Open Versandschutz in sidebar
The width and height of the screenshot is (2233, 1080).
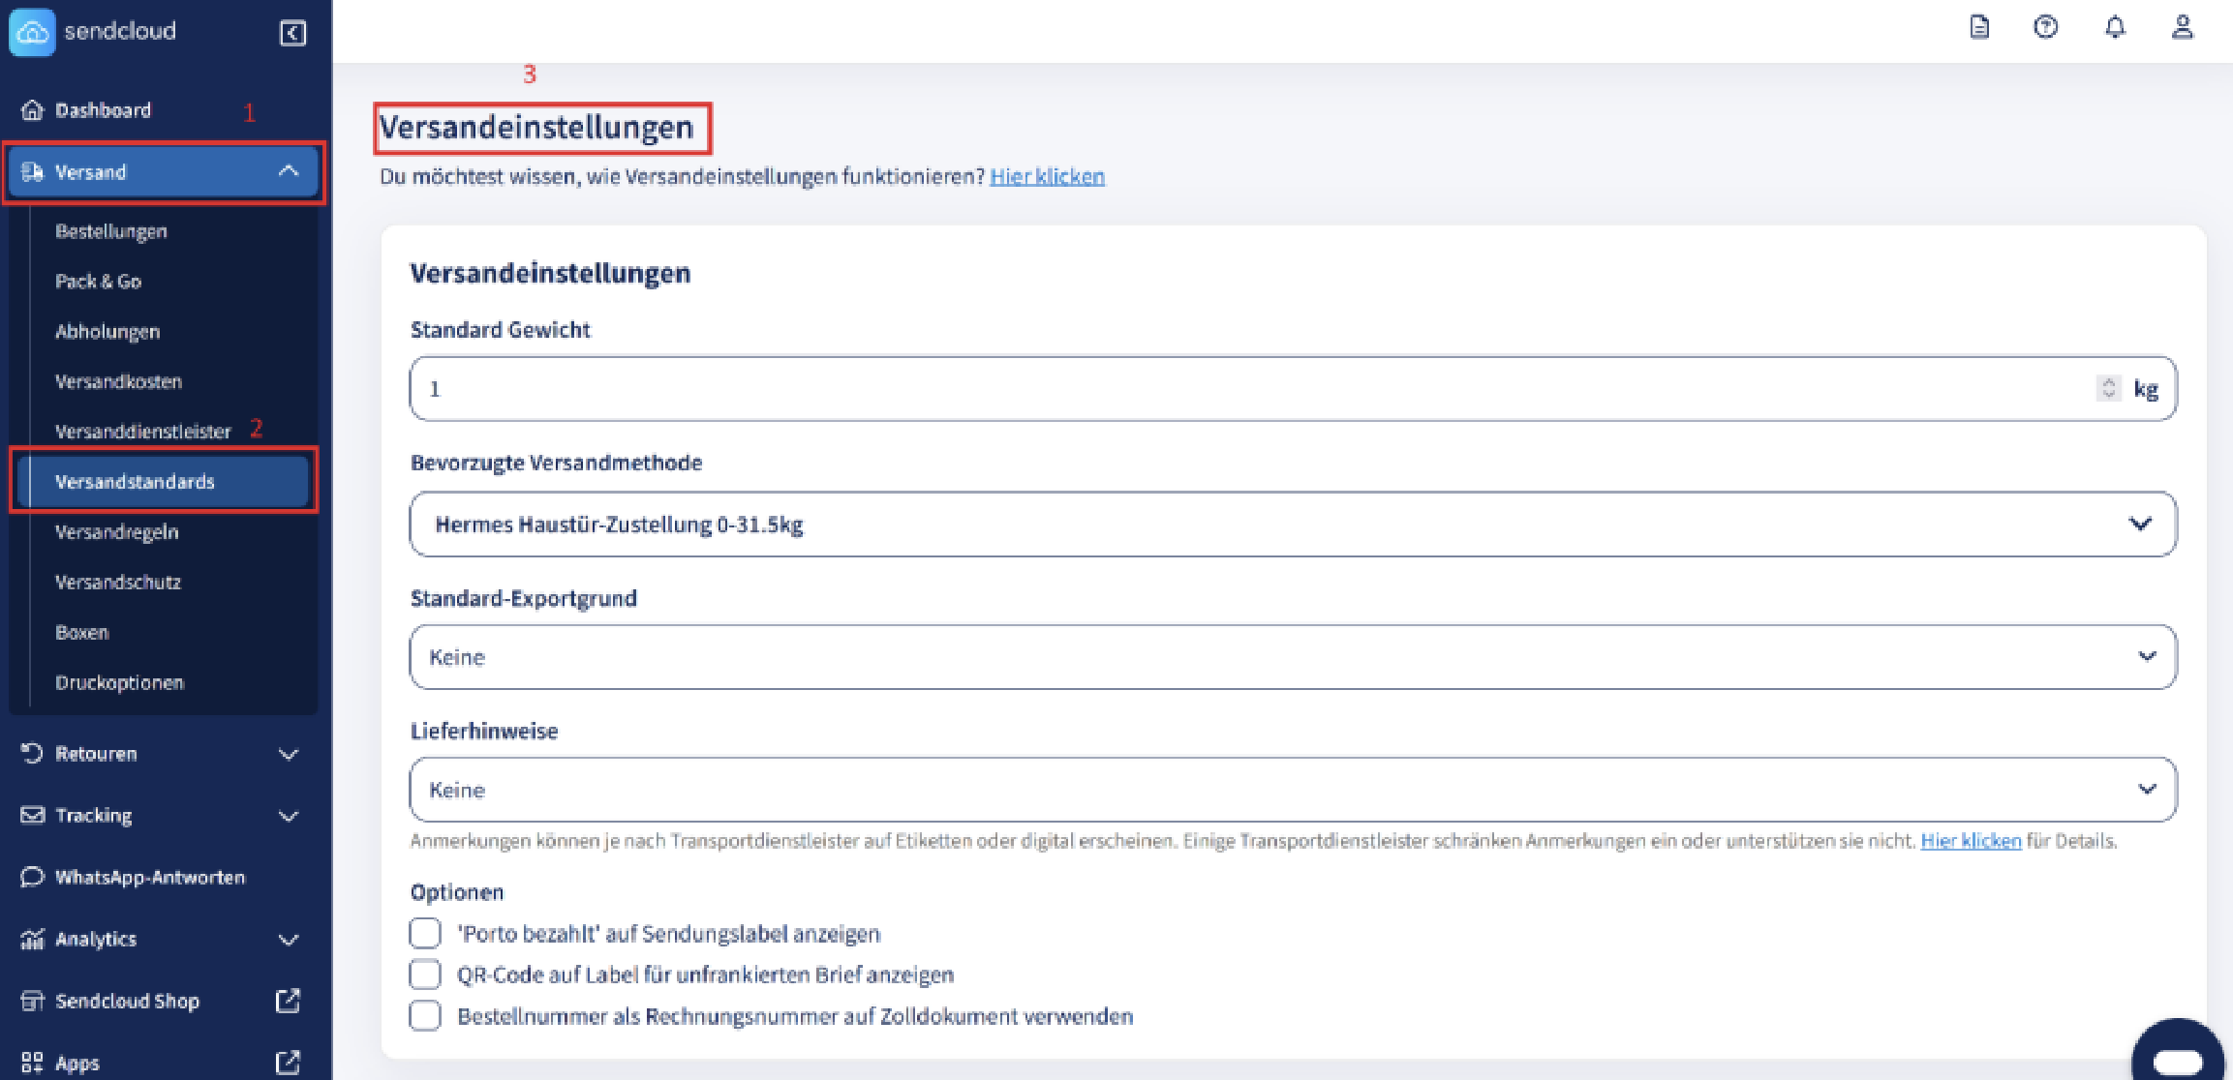coord(118,583)
